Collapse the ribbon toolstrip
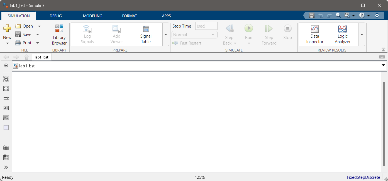 pos(383,50)
